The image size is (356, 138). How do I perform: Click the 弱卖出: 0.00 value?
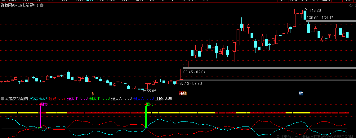99,99
